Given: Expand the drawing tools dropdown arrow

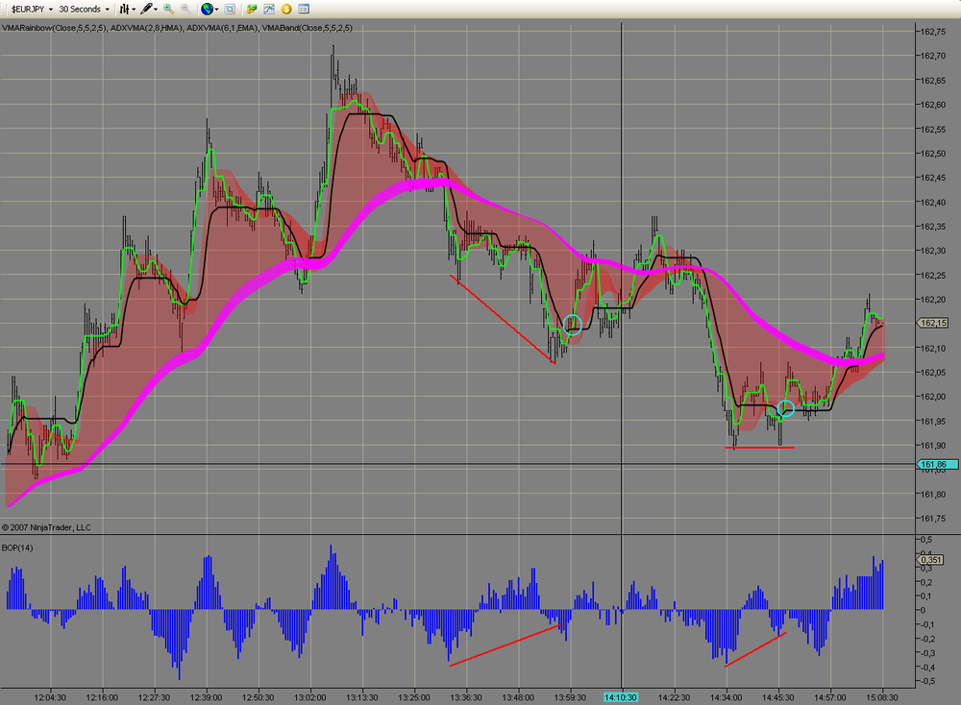Looking at the screenshot, I should pos(156,10).
